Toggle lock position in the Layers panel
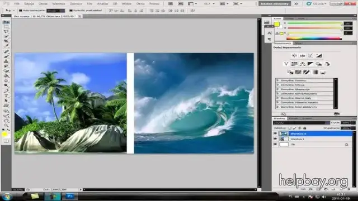358x201 pixels. tap(300, 128)
